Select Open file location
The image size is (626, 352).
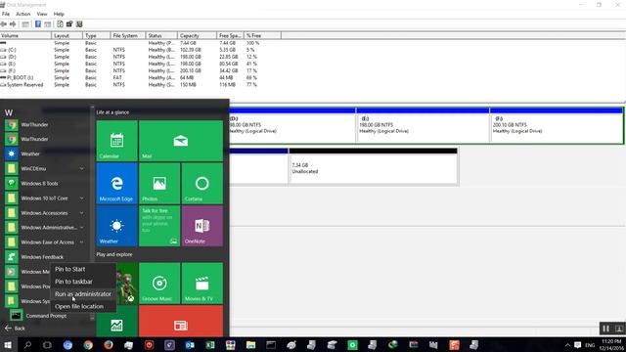pos(79,306)
